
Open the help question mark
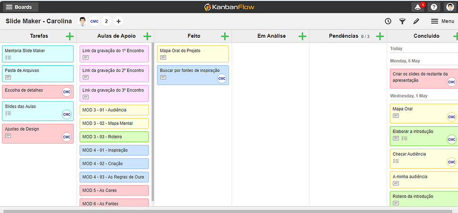click(434, 7)
